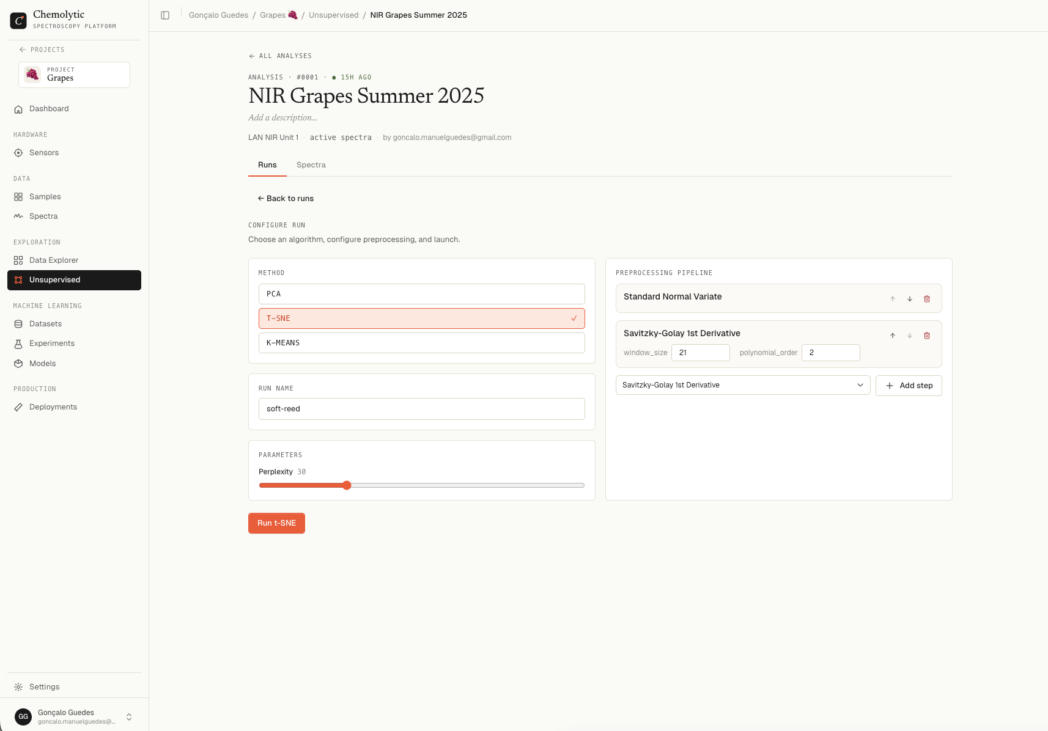
Task: Open Settings from the sidebar bottom
Action: 74,687
